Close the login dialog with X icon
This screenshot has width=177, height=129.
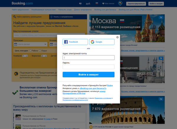tap(117, 37)
